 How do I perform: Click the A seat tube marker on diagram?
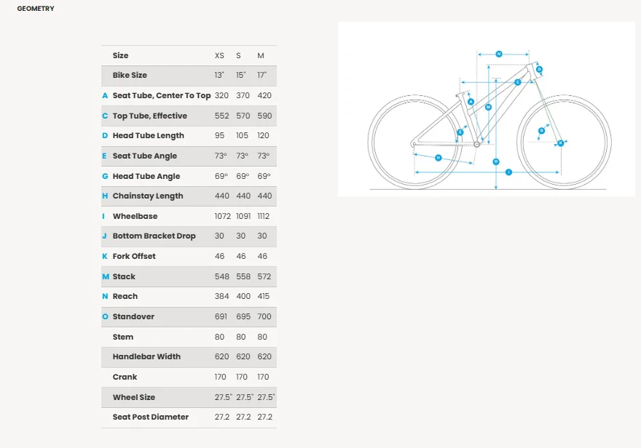click(x=471, y=102)
